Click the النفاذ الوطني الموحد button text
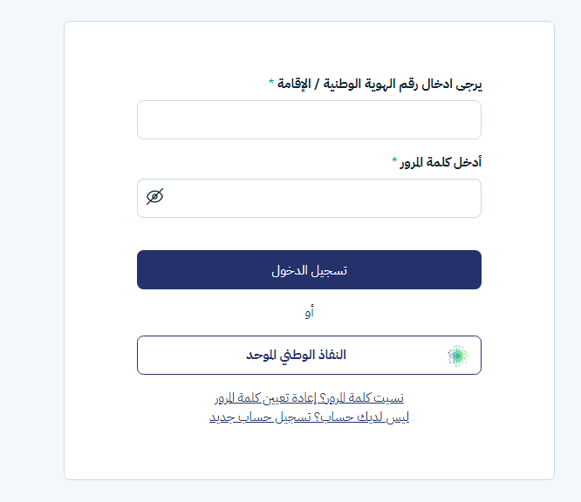The height and width of the screenshot is (502, 581). pos(297,355)
